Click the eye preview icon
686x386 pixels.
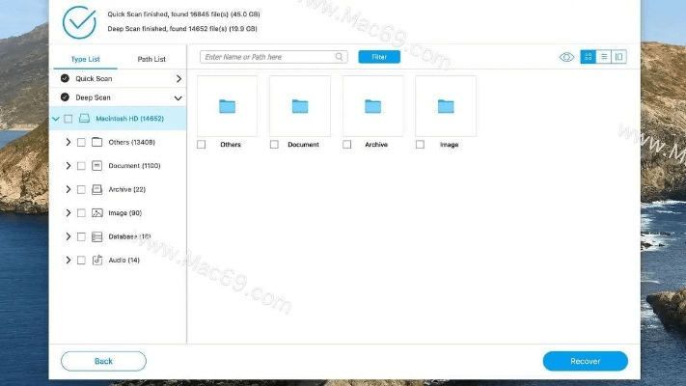[x=566, y=57]
